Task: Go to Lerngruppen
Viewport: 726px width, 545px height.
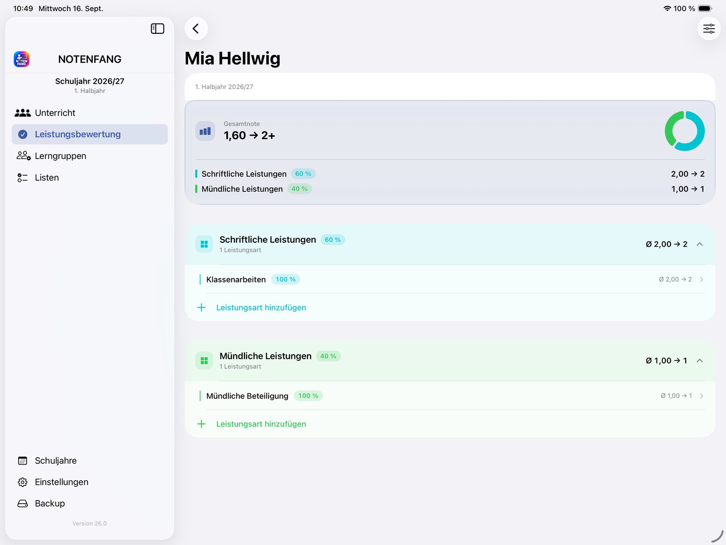Action: (90, 156)
